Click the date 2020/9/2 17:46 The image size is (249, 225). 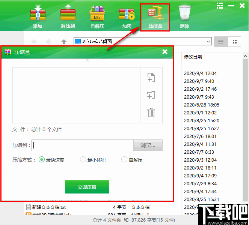pos(200,89)
